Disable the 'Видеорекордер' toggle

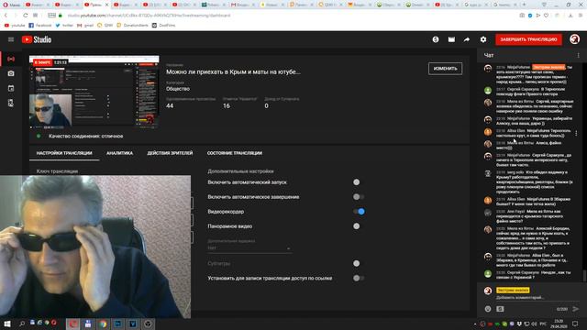359,212
